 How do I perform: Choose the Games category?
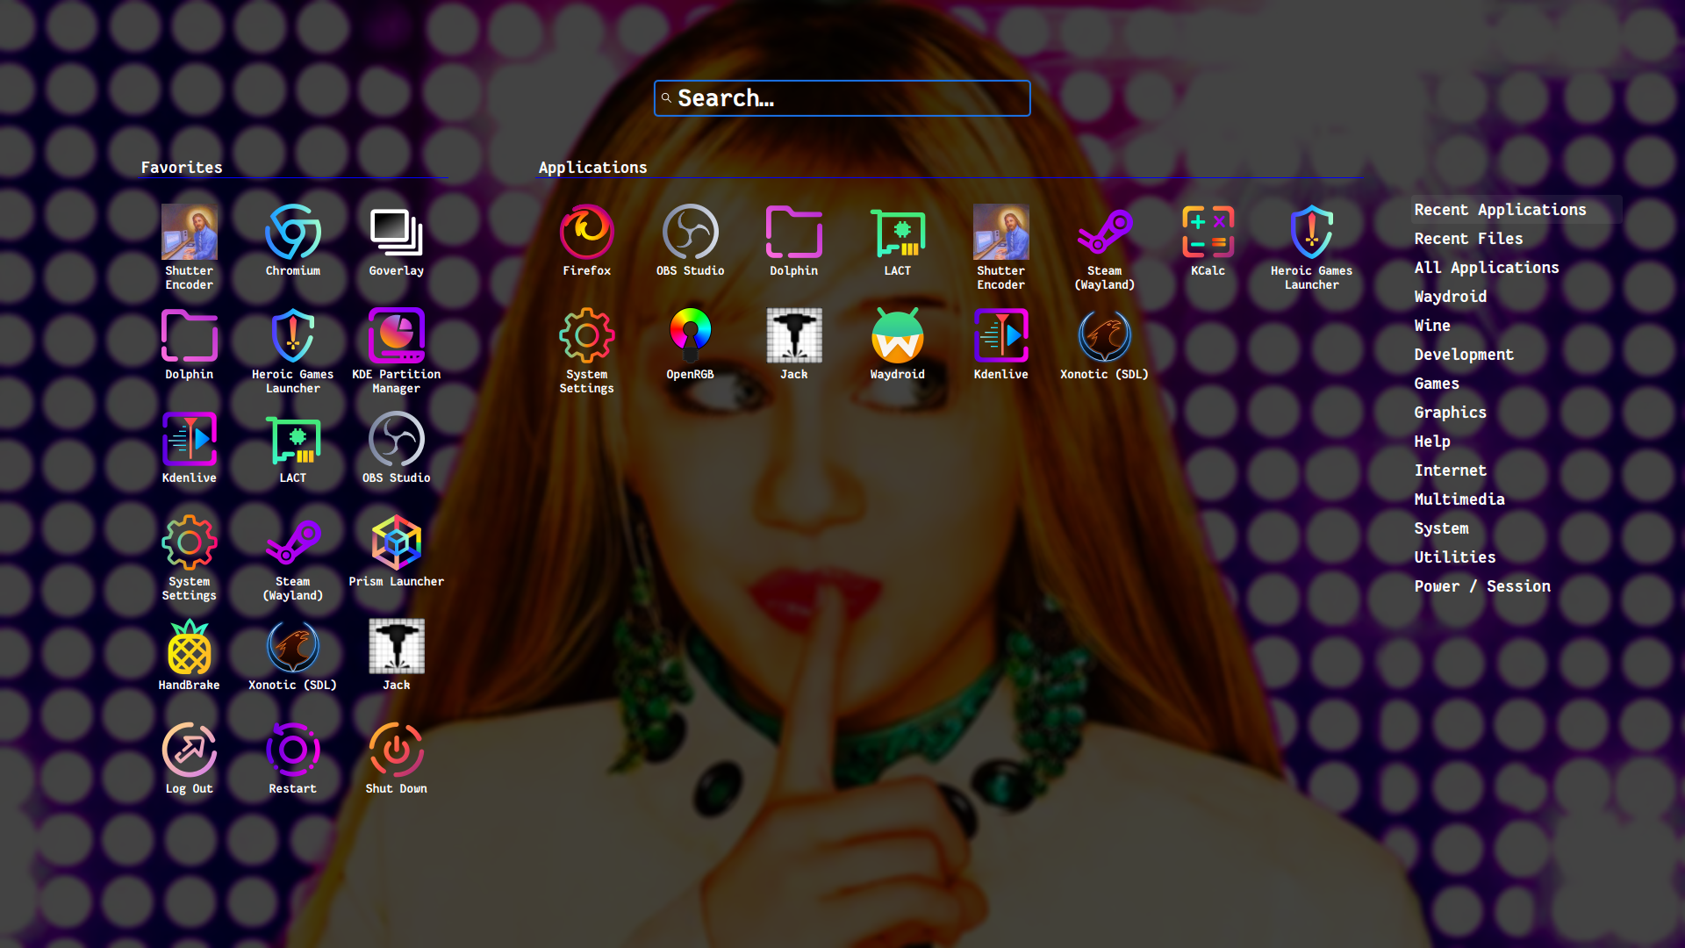[1436, 384]
